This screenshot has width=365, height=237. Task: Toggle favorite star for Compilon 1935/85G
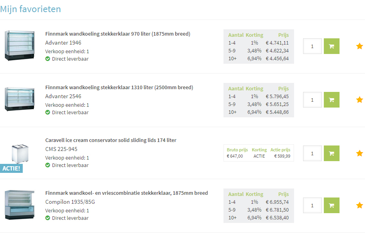[360, 205]
